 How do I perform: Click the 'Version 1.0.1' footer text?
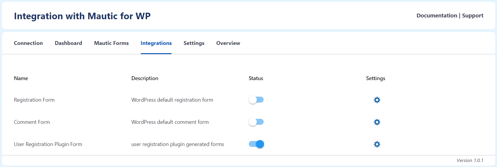470,160
